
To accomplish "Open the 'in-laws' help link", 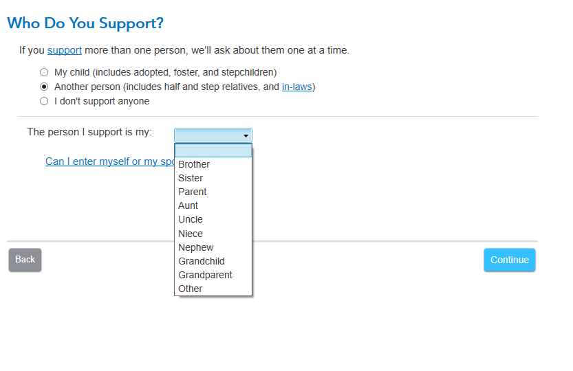I will 296,87.
